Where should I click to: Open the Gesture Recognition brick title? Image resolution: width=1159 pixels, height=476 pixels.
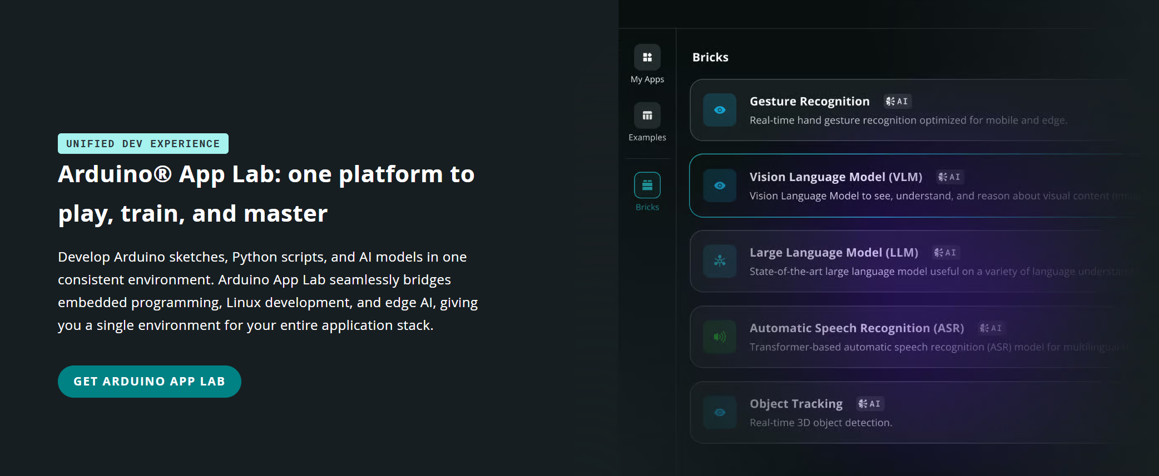pos(810,101)
